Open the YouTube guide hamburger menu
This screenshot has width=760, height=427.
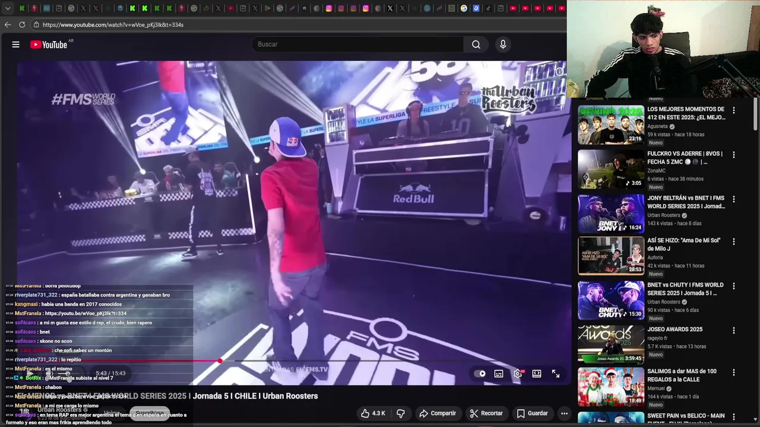(16, 44)
